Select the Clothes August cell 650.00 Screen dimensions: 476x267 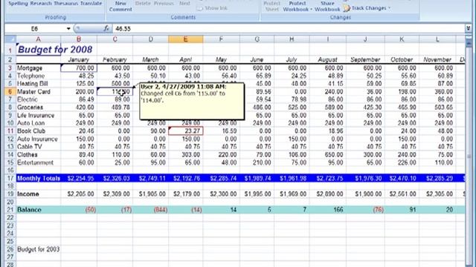[327, 154]
